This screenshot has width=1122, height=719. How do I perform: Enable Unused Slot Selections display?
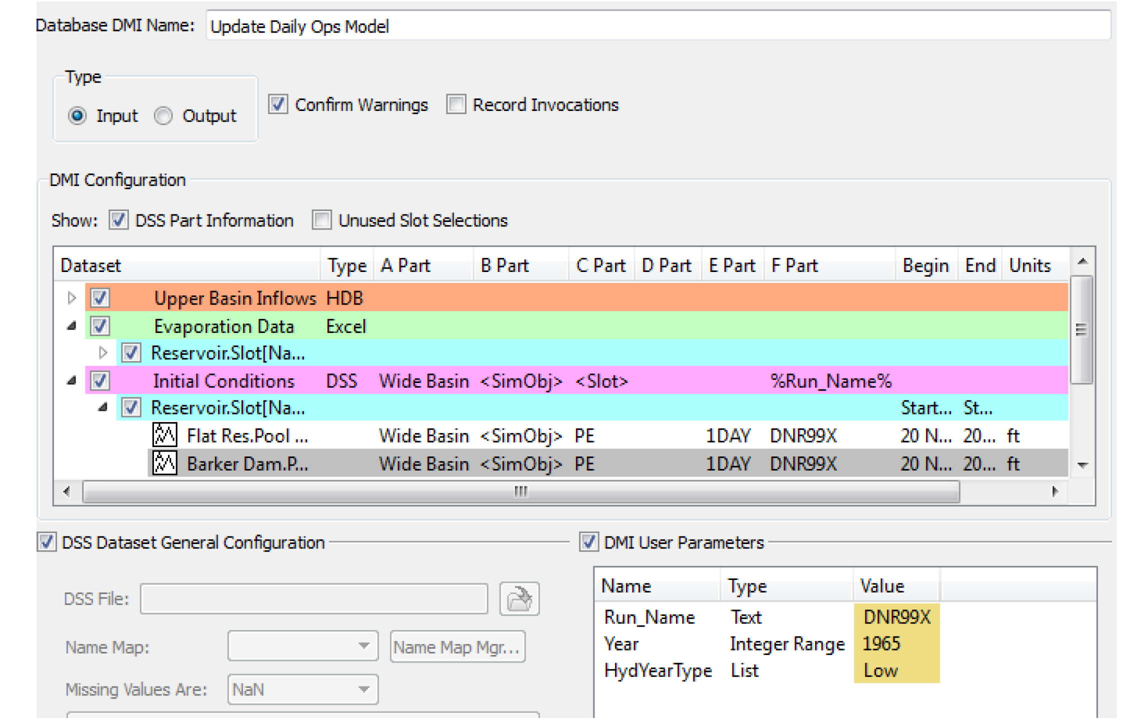[321, 220]
